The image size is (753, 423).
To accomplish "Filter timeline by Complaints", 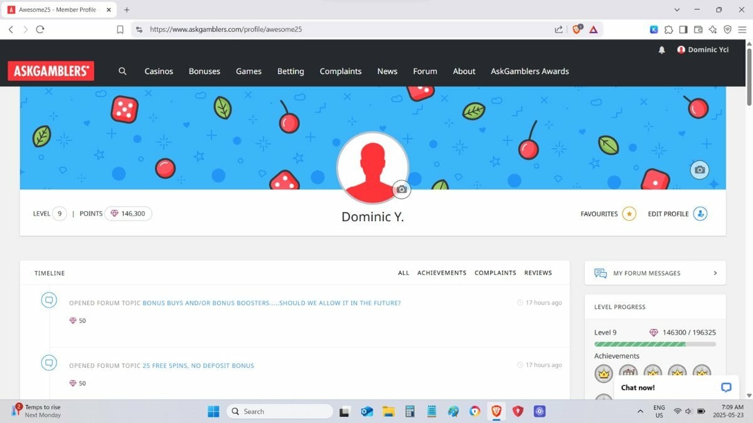I will (495, 273).
